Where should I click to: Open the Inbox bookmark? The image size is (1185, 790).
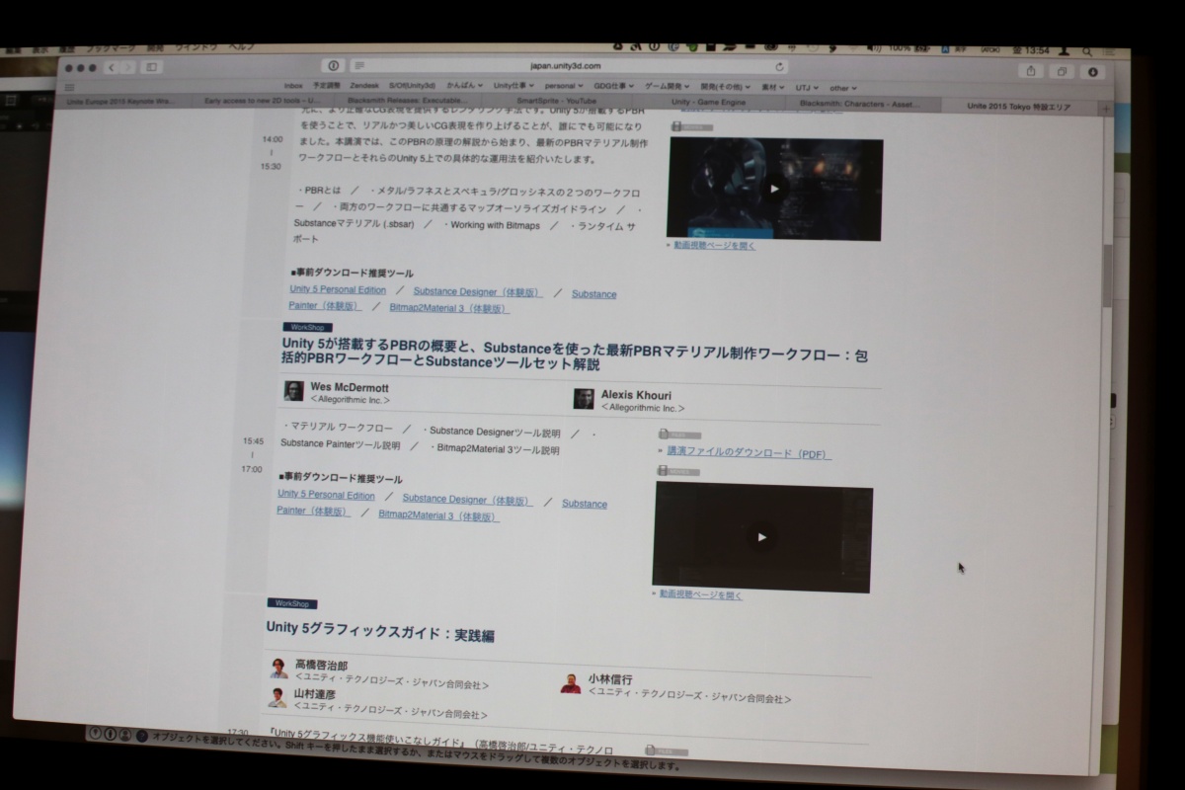[293, 86]
